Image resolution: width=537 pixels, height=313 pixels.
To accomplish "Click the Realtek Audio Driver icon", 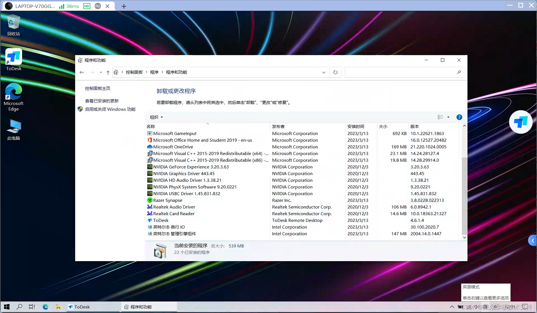I will click(x=150, y=207).
